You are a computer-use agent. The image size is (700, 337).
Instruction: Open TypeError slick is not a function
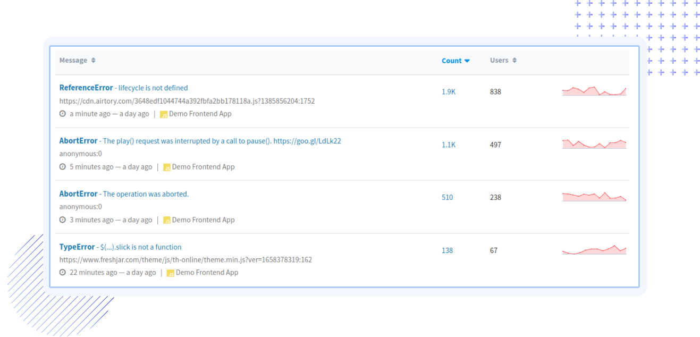tap(120, 247)
